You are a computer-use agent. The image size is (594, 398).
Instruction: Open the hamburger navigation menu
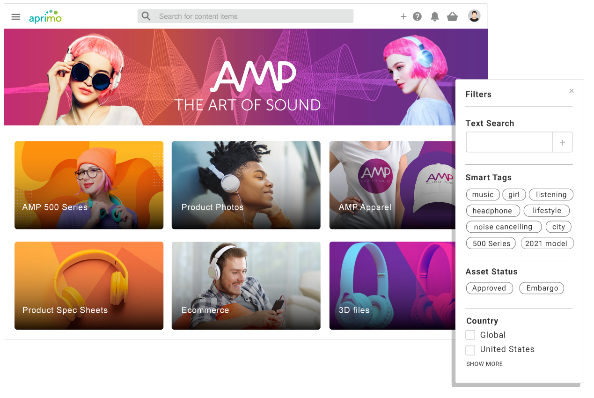click(15, 16)
